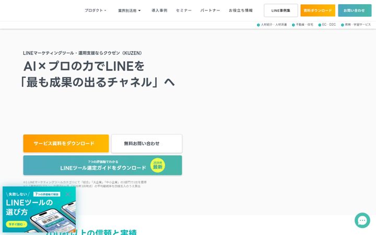Click the round icon beside 不動産・住宅
376x235 pixels.
pyautogui.click(x=293, y=25)
